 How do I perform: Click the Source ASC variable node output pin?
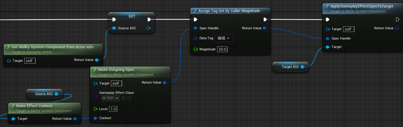(56, 94)
